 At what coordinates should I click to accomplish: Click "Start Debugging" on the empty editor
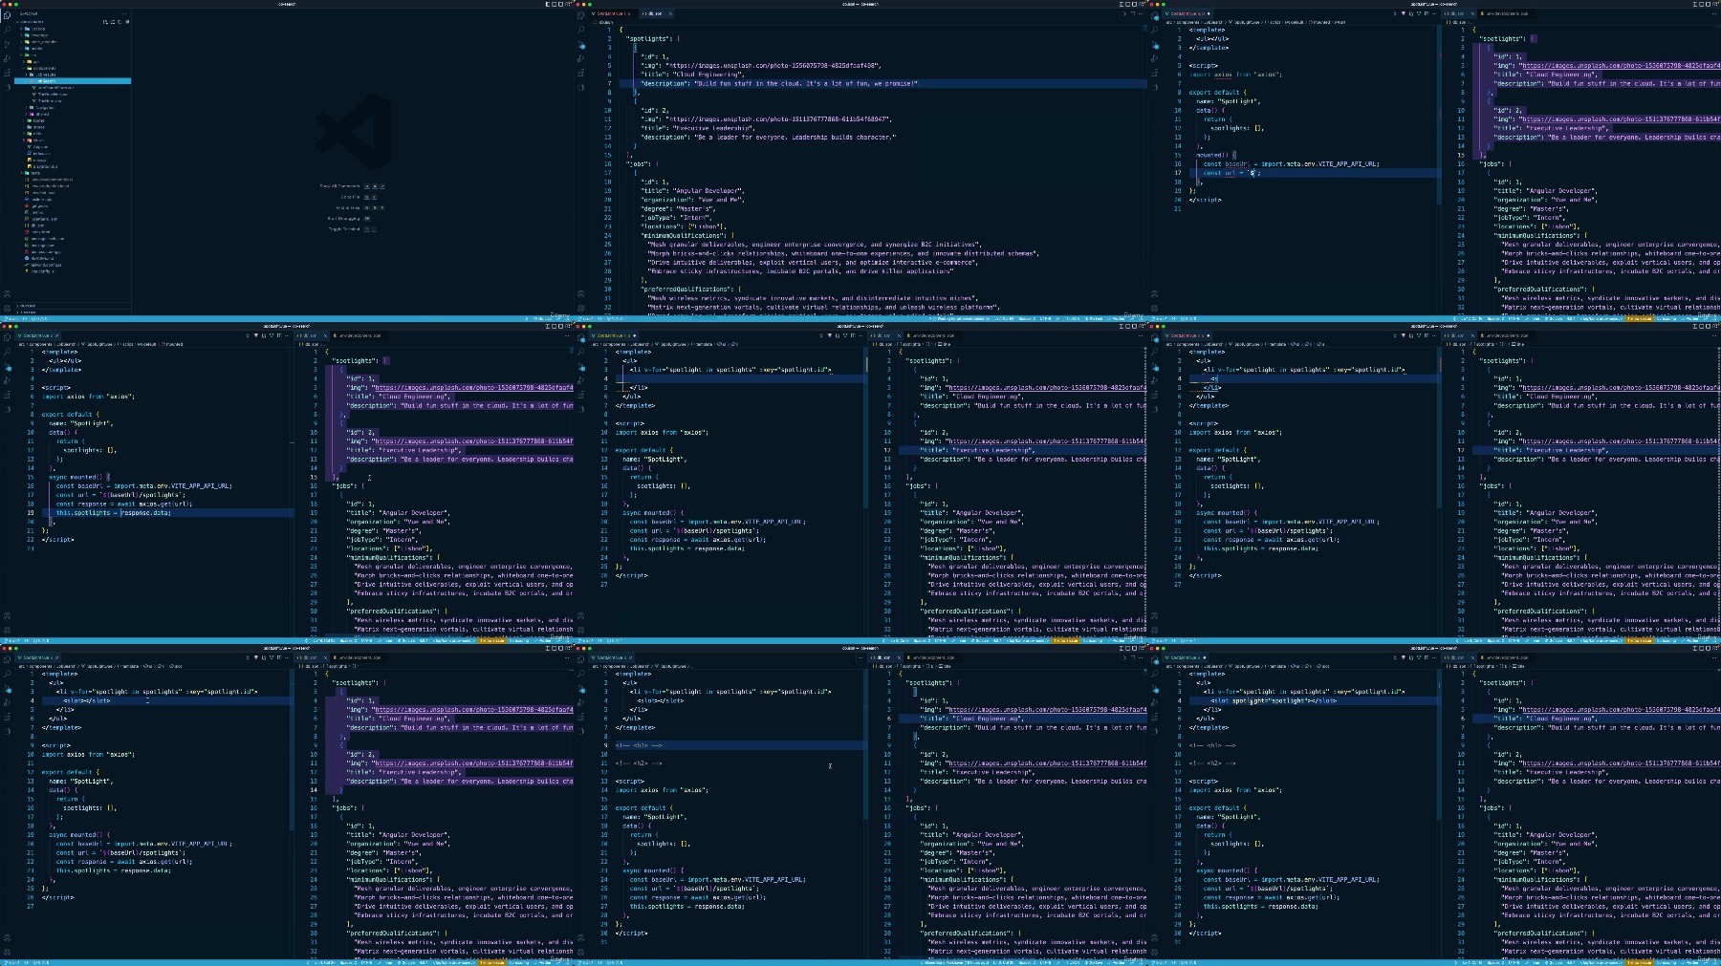(x=344, y=219)
